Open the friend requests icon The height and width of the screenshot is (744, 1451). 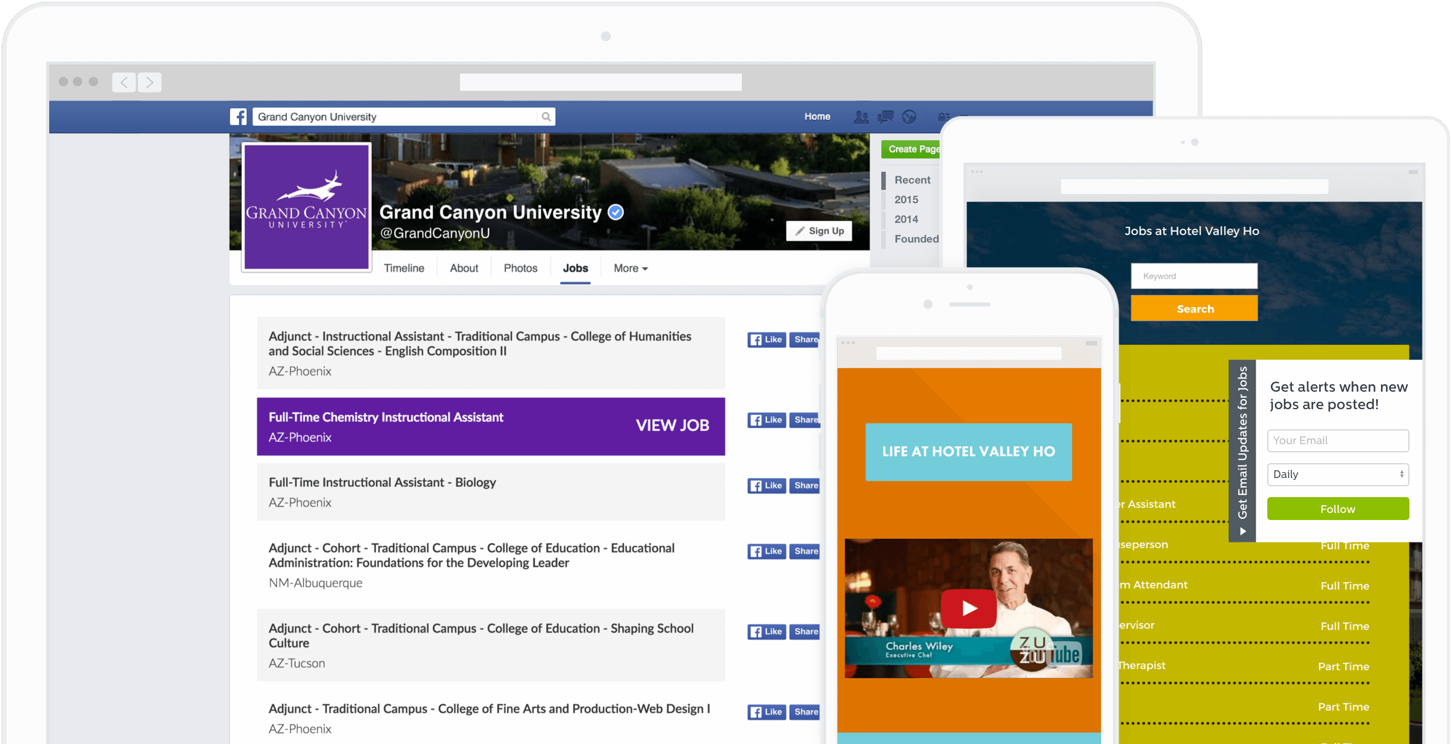point(861,116)
